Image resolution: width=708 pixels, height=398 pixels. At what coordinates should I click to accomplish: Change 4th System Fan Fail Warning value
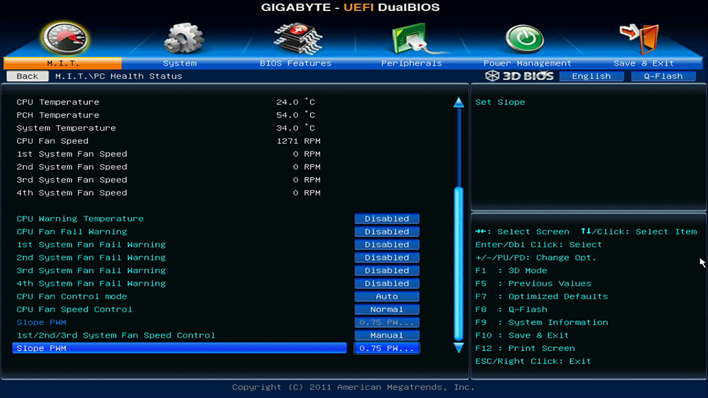(387, 283)
